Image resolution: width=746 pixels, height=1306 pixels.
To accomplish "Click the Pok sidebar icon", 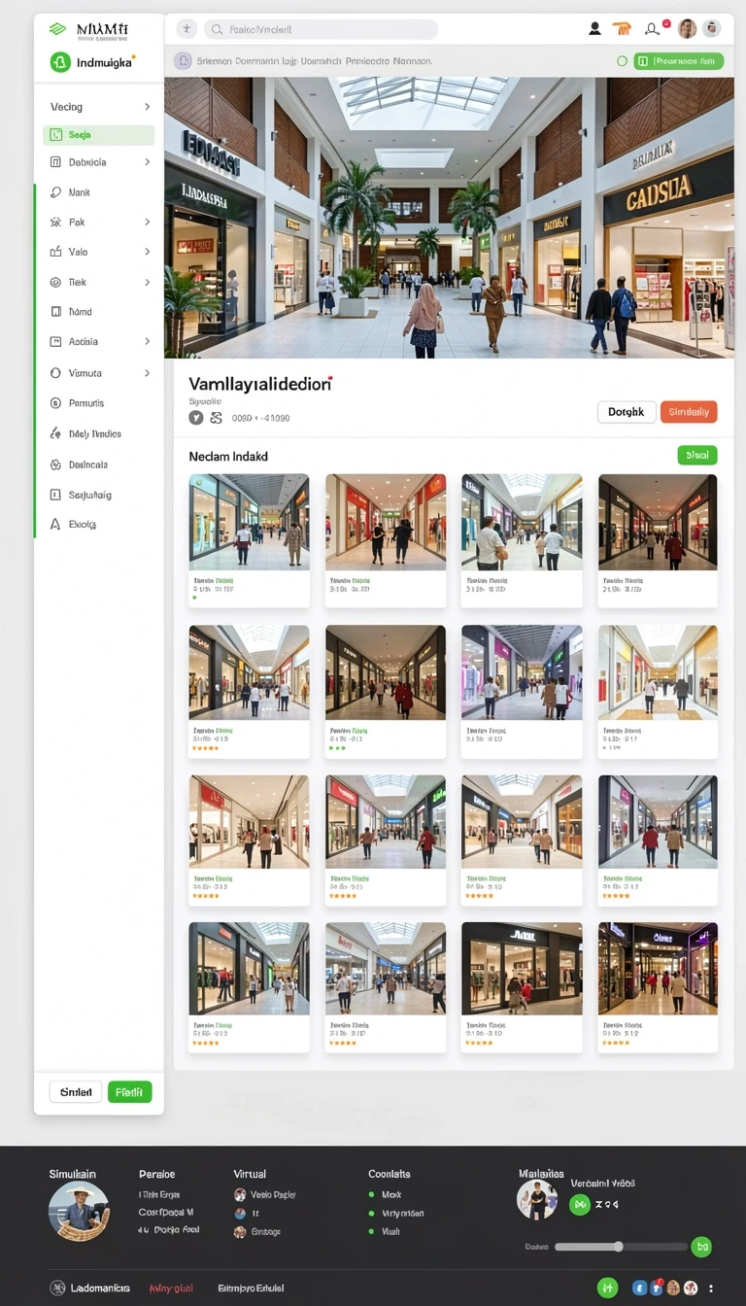I will (x=55, y=223).
